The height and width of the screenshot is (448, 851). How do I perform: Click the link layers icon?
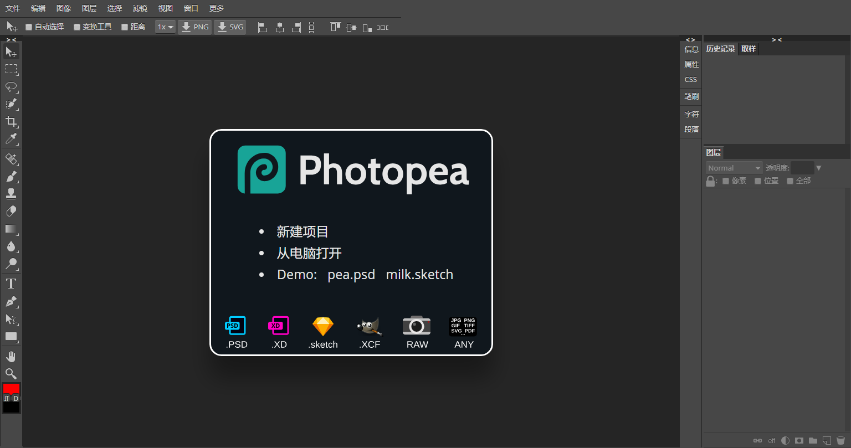[757, 441]
